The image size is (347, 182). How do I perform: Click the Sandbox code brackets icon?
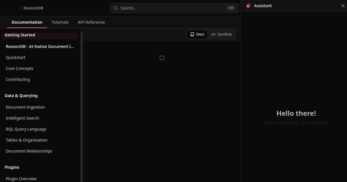[x=213, y=34]
